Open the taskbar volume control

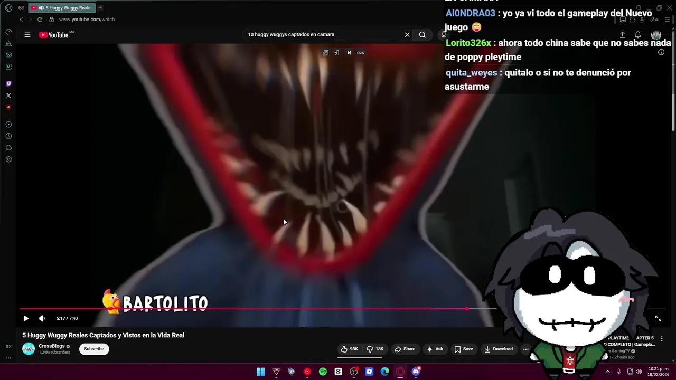click(639, 372)
